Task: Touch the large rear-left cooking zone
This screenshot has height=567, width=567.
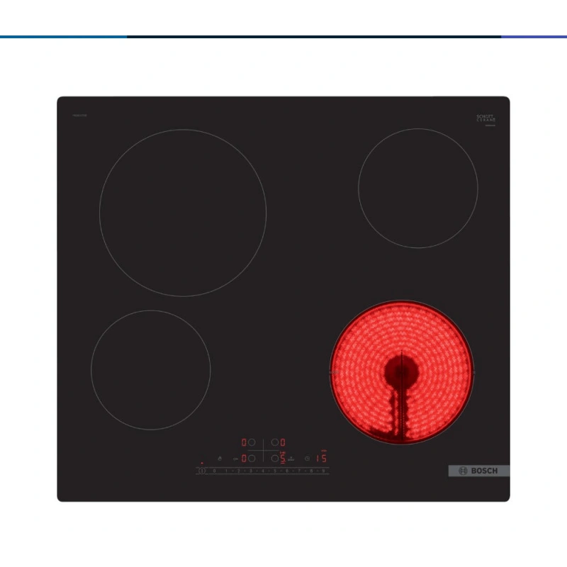Action: coord(183,213)
